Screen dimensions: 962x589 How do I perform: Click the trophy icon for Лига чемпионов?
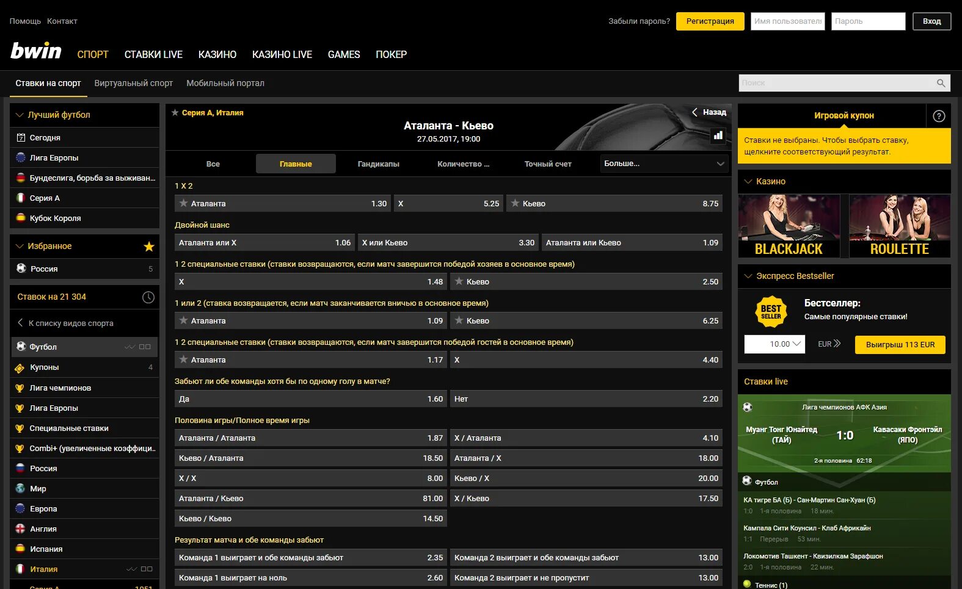point(20,388)
